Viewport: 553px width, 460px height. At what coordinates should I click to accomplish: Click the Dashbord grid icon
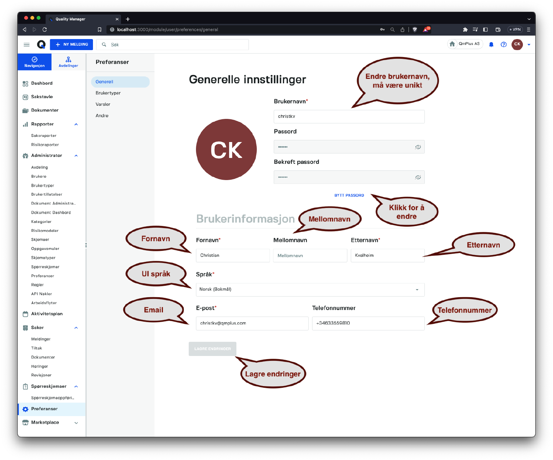tap(25, 84)
